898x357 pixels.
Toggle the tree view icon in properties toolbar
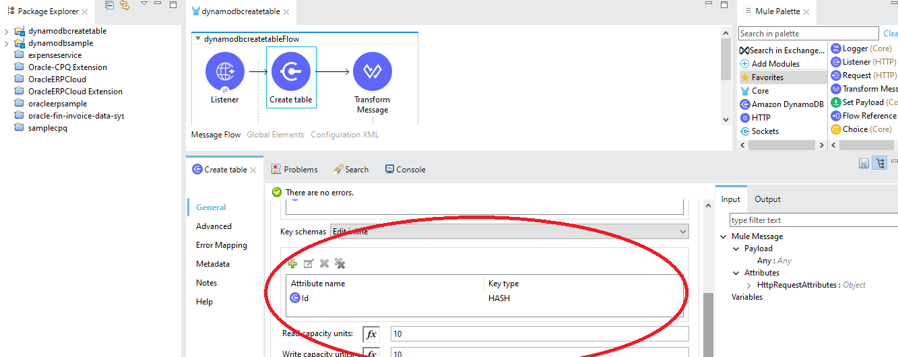click(x=880, y=163)
